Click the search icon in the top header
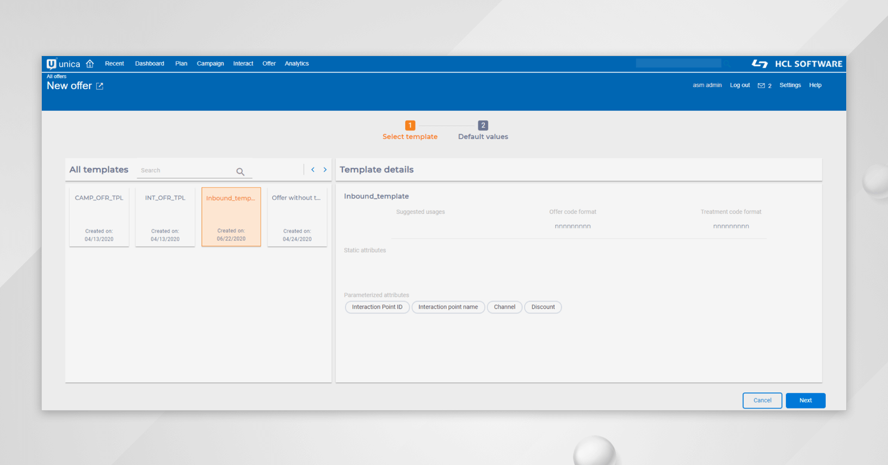This screenshot has height=465, width=888. pos(727,63)
